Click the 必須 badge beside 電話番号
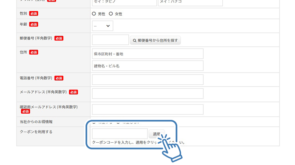The width and height of the screenshot is (295, 165). pos(59,78)
